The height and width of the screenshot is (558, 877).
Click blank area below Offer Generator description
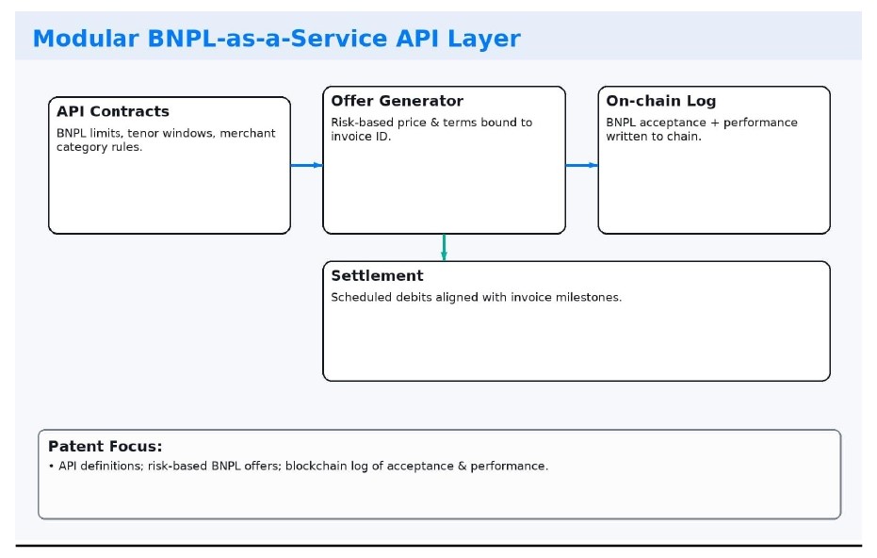pos(444,189)
